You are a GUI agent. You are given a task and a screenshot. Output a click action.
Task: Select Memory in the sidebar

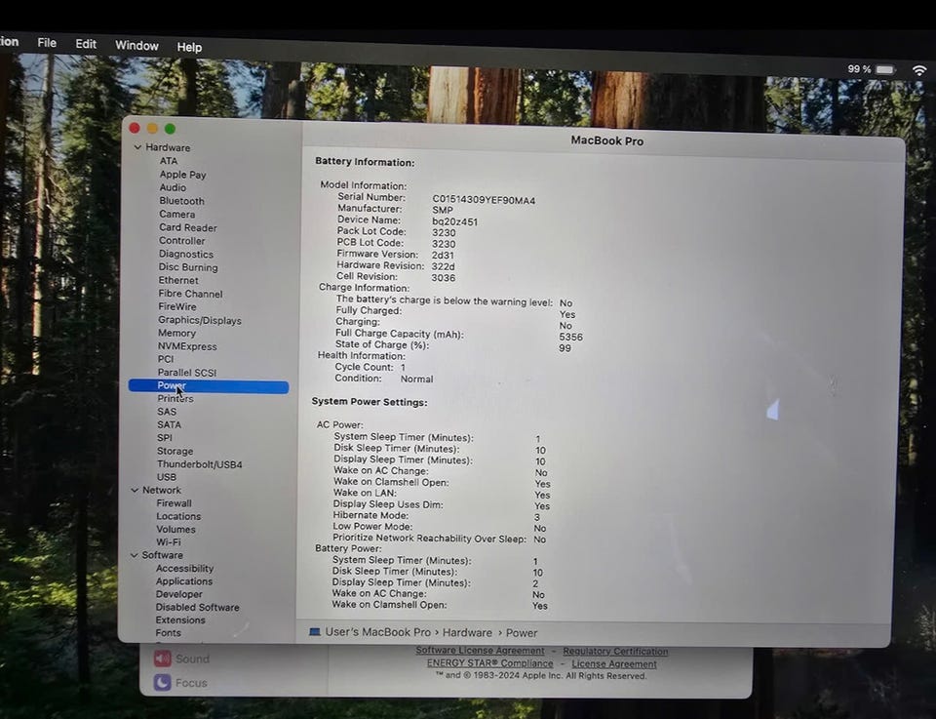tap(176, 334)
